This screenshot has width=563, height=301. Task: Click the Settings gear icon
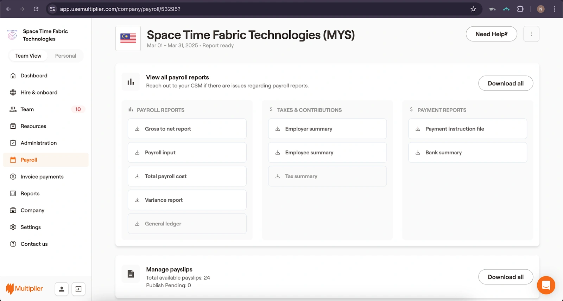click(x=13, y=227)
